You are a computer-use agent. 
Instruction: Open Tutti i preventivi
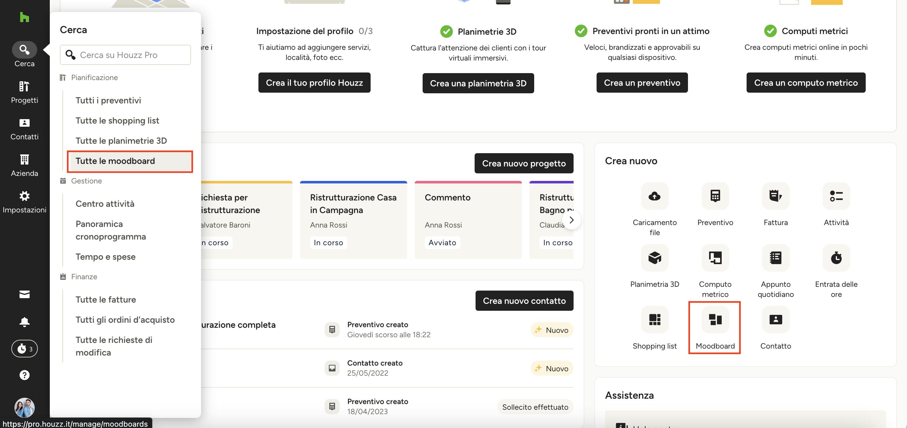coord(108,101)
